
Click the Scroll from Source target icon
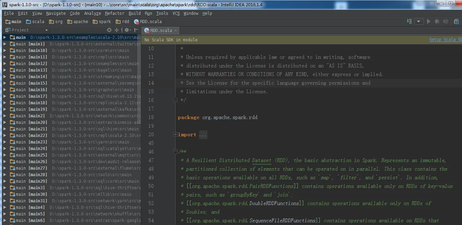coord(110,30)
